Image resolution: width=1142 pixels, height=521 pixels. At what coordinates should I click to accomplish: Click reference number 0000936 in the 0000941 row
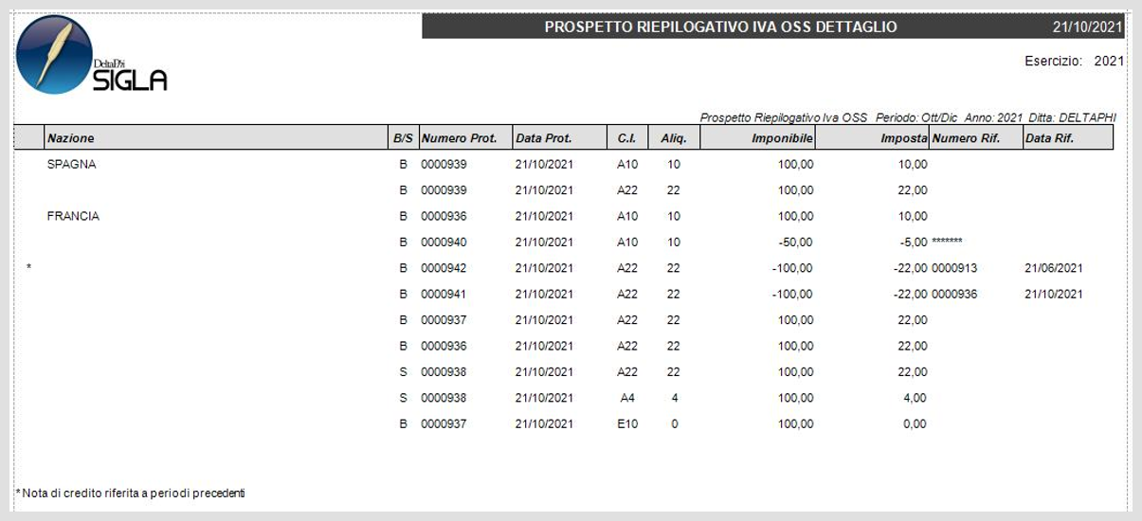click(954, 295)
